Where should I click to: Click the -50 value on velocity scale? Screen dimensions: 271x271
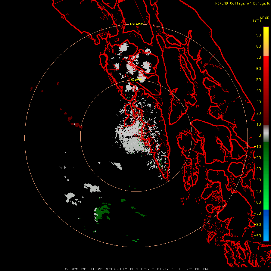click(x=257, y=191)
